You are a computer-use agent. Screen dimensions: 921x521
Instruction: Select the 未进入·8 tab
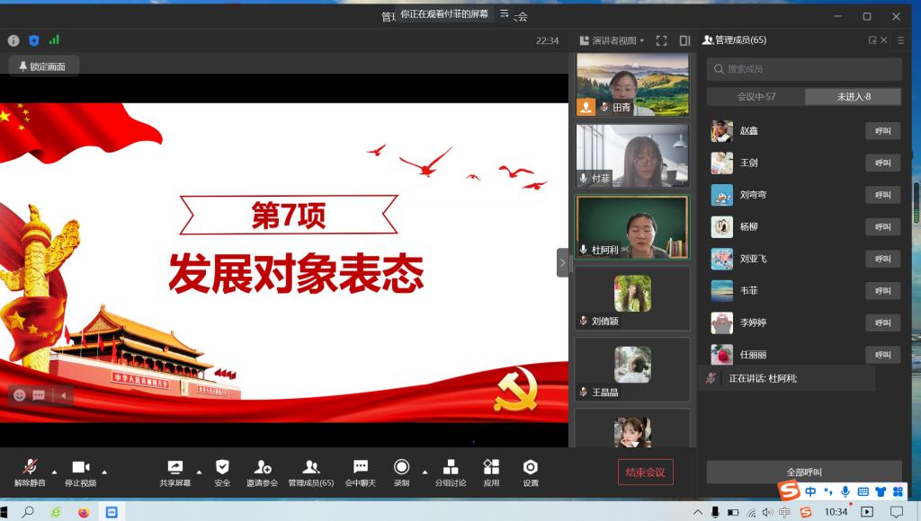(853, 96)
